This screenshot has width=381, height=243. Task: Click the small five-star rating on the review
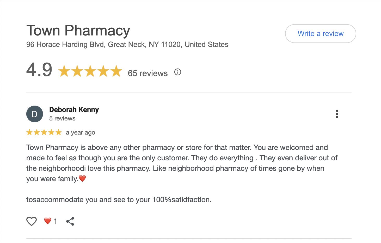coord(44,132)
